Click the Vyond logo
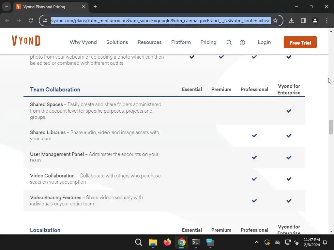This screenshot has width=334, height=250. tap(26, 41)
